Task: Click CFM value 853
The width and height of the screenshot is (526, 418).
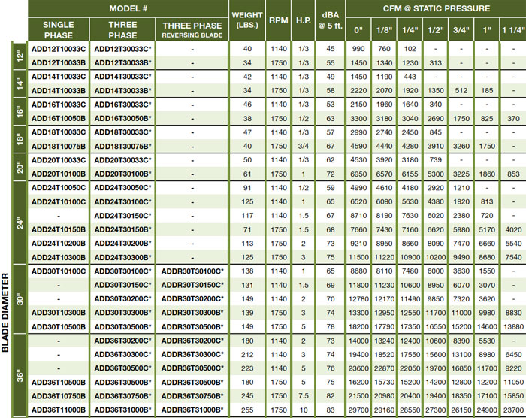Action: [x=513, y=174]
